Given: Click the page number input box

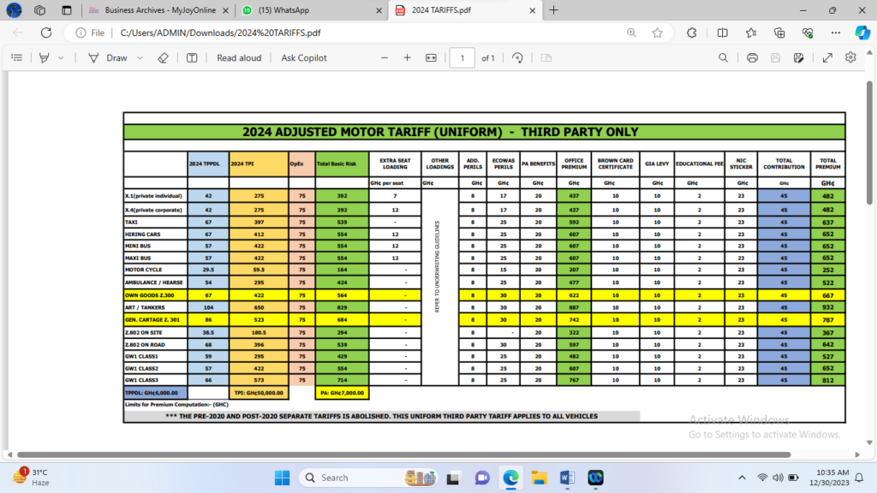Looking at the screenshot, I should point(462,58).
